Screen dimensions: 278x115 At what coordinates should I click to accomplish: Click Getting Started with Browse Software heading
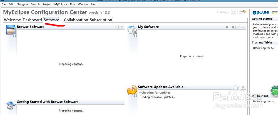pyautogui.click(x=48, y=102)
